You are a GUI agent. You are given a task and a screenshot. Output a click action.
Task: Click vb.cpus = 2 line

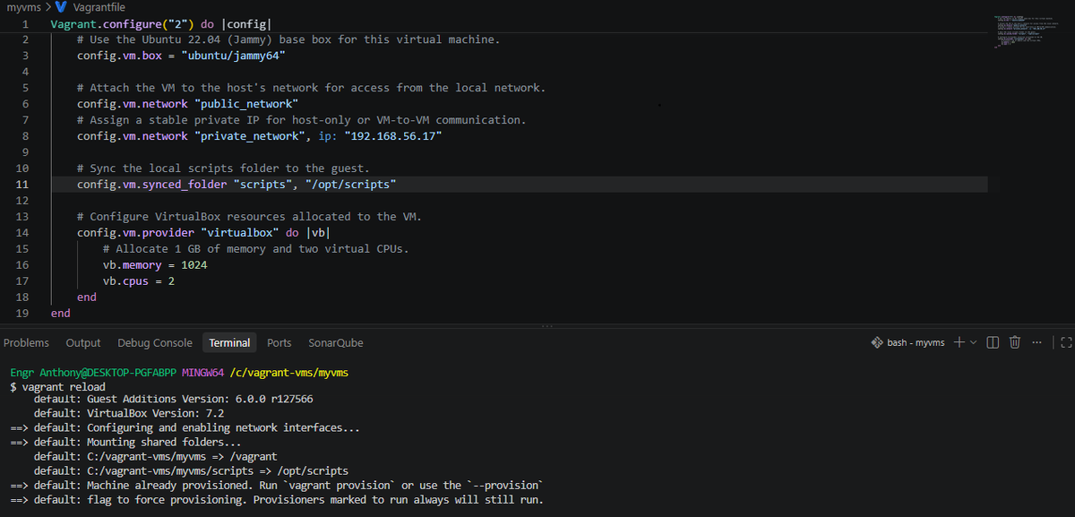tap(139, 281)
